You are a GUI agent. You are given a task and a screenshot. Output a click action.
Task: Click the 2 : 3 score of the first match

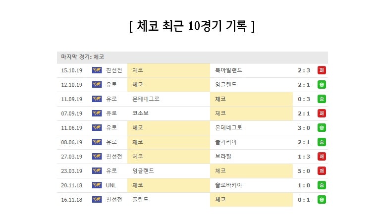click(304, 70)
